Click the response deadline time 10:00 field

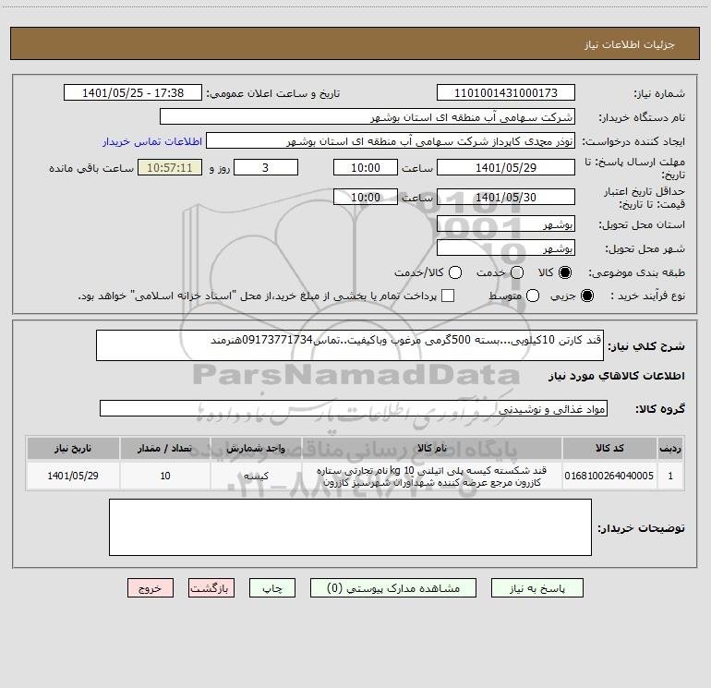click(366, 168)
